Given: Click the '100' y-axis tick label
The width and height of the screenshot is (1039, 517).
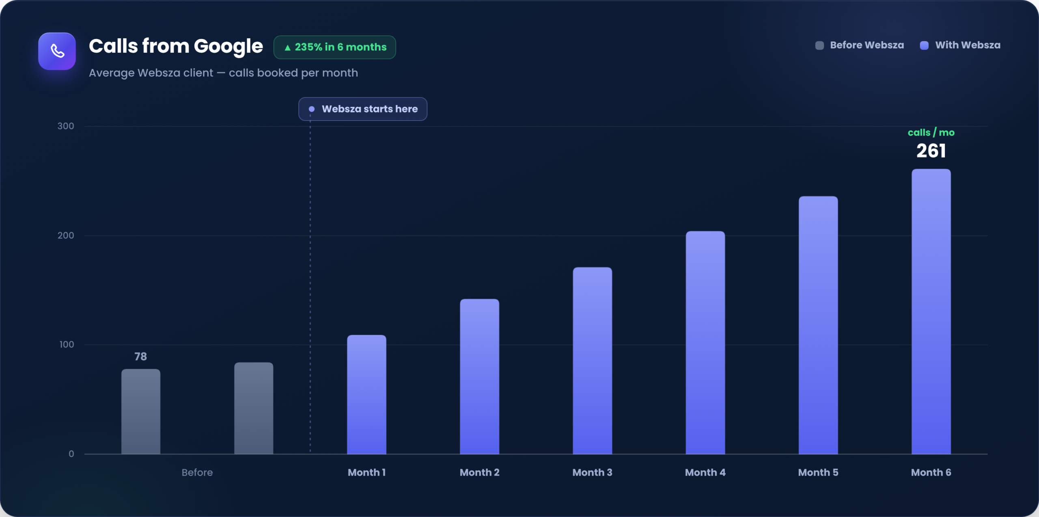Looking at the screenshot, I should point(67,345).
